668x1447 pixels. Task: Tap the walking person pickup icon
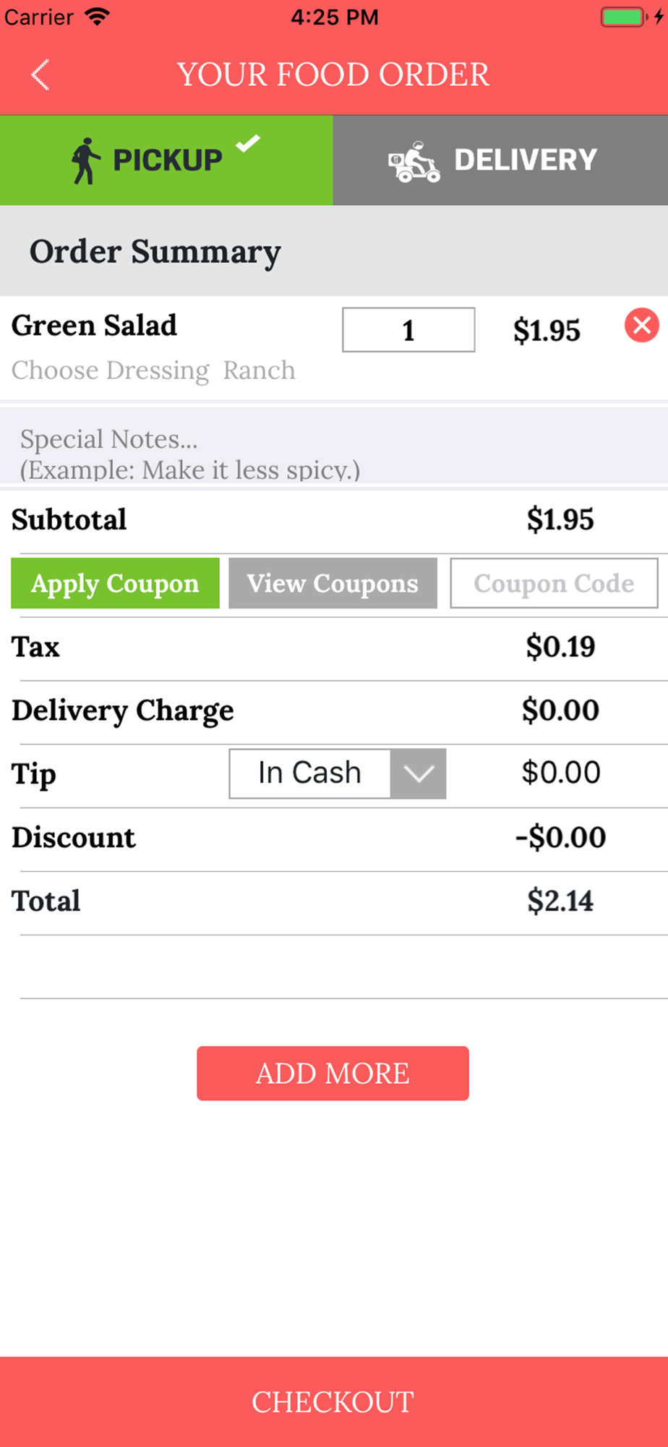[85, 161]
